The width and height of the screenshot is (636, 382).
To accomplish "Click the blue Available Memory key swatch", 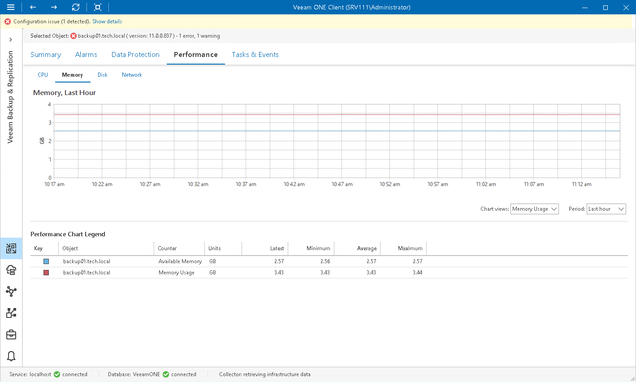I will [x=46, y=261].
